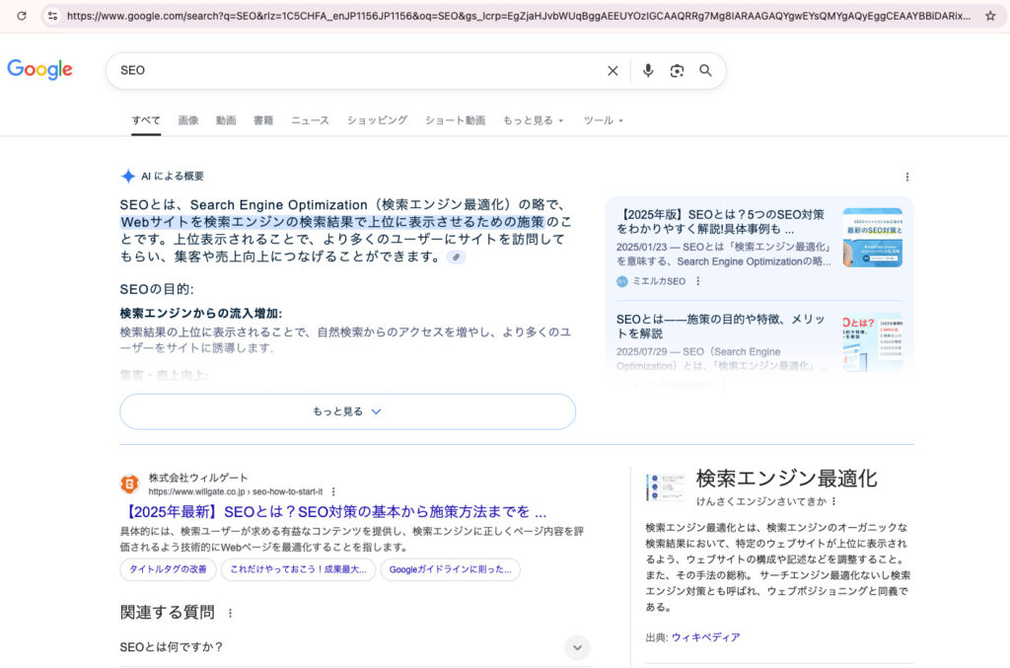Expand the question SEOとは何ですか？
The height and width of the screenshot is (668, 1010).
pos(355,647)
